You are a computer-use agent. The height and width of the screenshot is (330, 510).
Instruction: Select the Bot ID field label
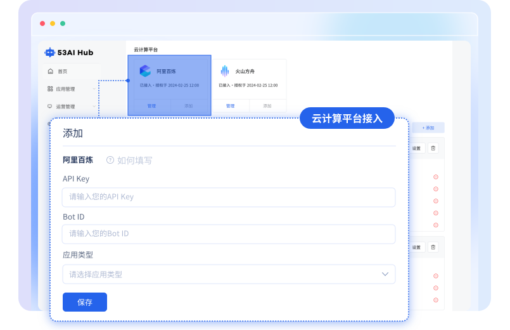click(x=73, y=217)
